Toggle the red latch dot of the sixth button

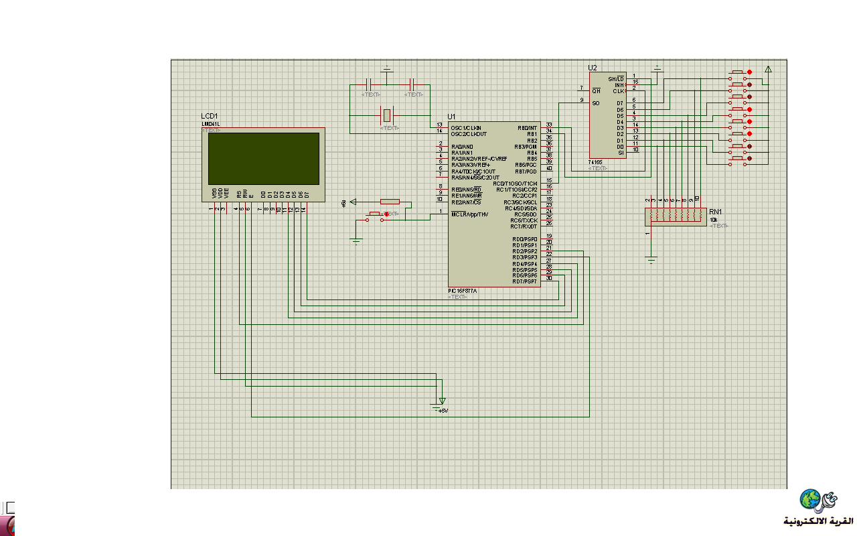(x=749, y=134)
